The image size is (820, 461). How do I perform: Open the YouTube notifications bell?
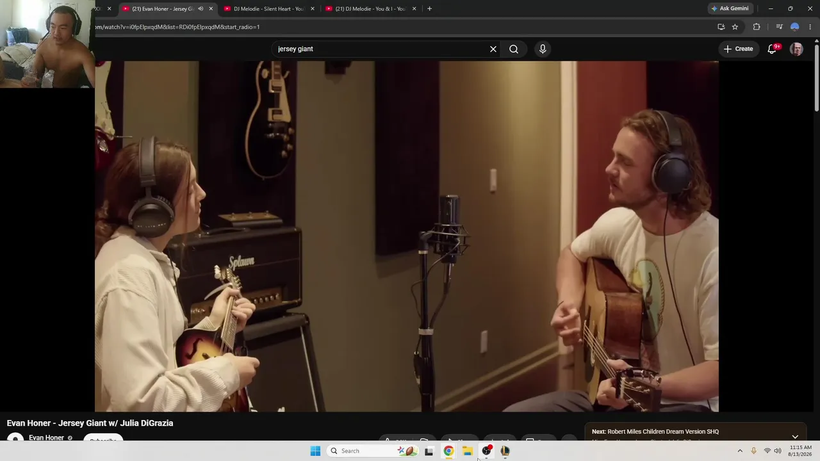click(772, 49)
